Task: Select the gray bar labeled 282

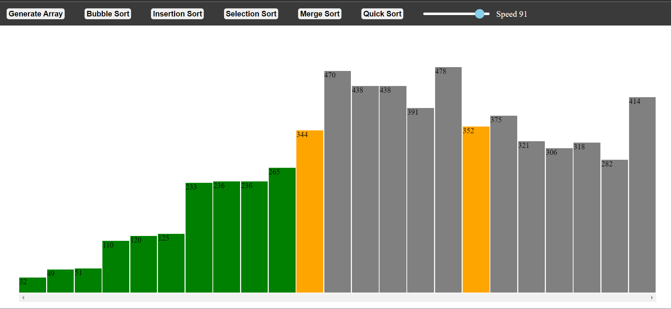Action: 614,226
